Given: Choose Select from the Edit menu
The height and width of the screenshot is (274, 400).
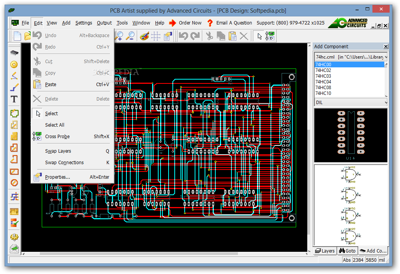Looking at the screenshot, I should click(x=73, y=113).
